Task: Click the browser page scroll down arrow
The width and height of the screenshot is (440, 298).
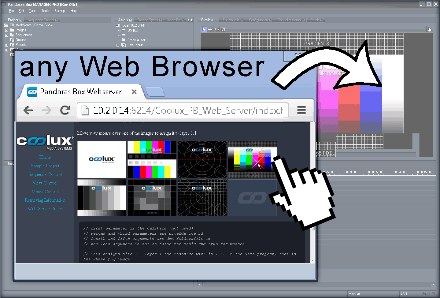Action: 312,260
